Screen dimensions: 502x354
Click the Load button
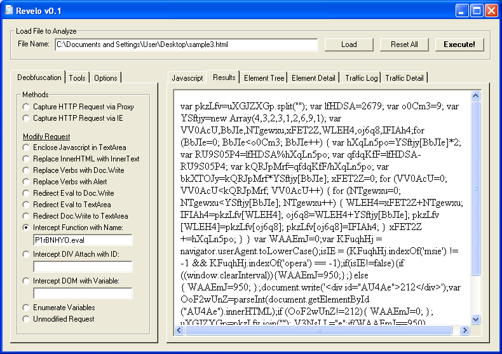pos(348,44)
